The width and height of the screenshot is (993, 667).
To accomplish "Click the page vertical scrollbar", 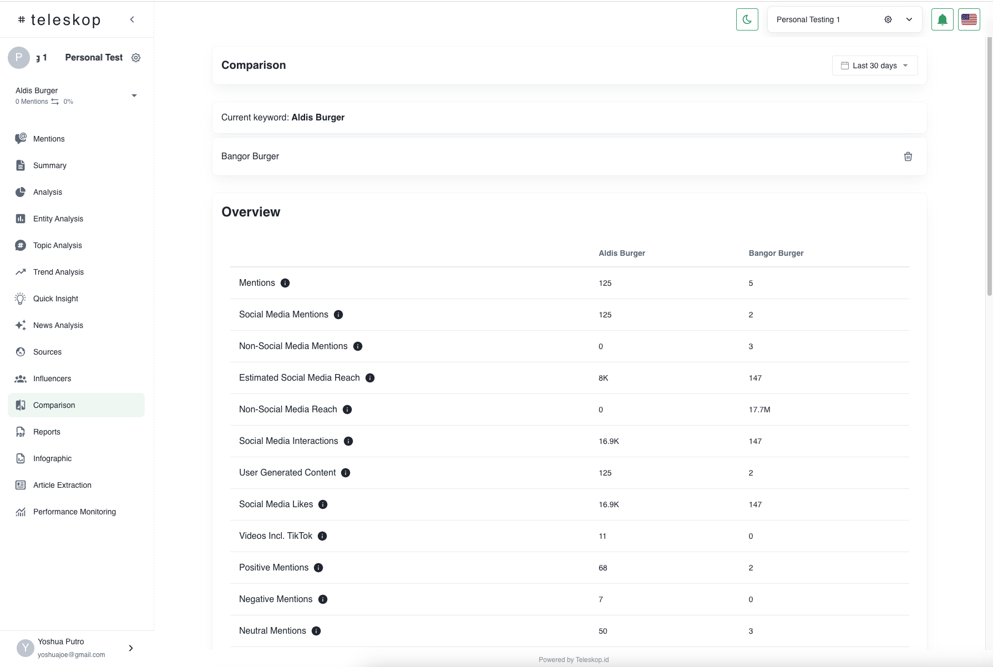I will pyautogui.click(x=989, y=166).
